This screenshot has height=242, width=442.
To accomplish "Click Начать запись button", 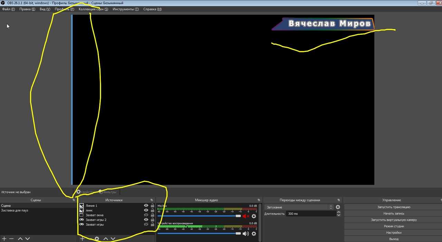I will coord(394,213).
